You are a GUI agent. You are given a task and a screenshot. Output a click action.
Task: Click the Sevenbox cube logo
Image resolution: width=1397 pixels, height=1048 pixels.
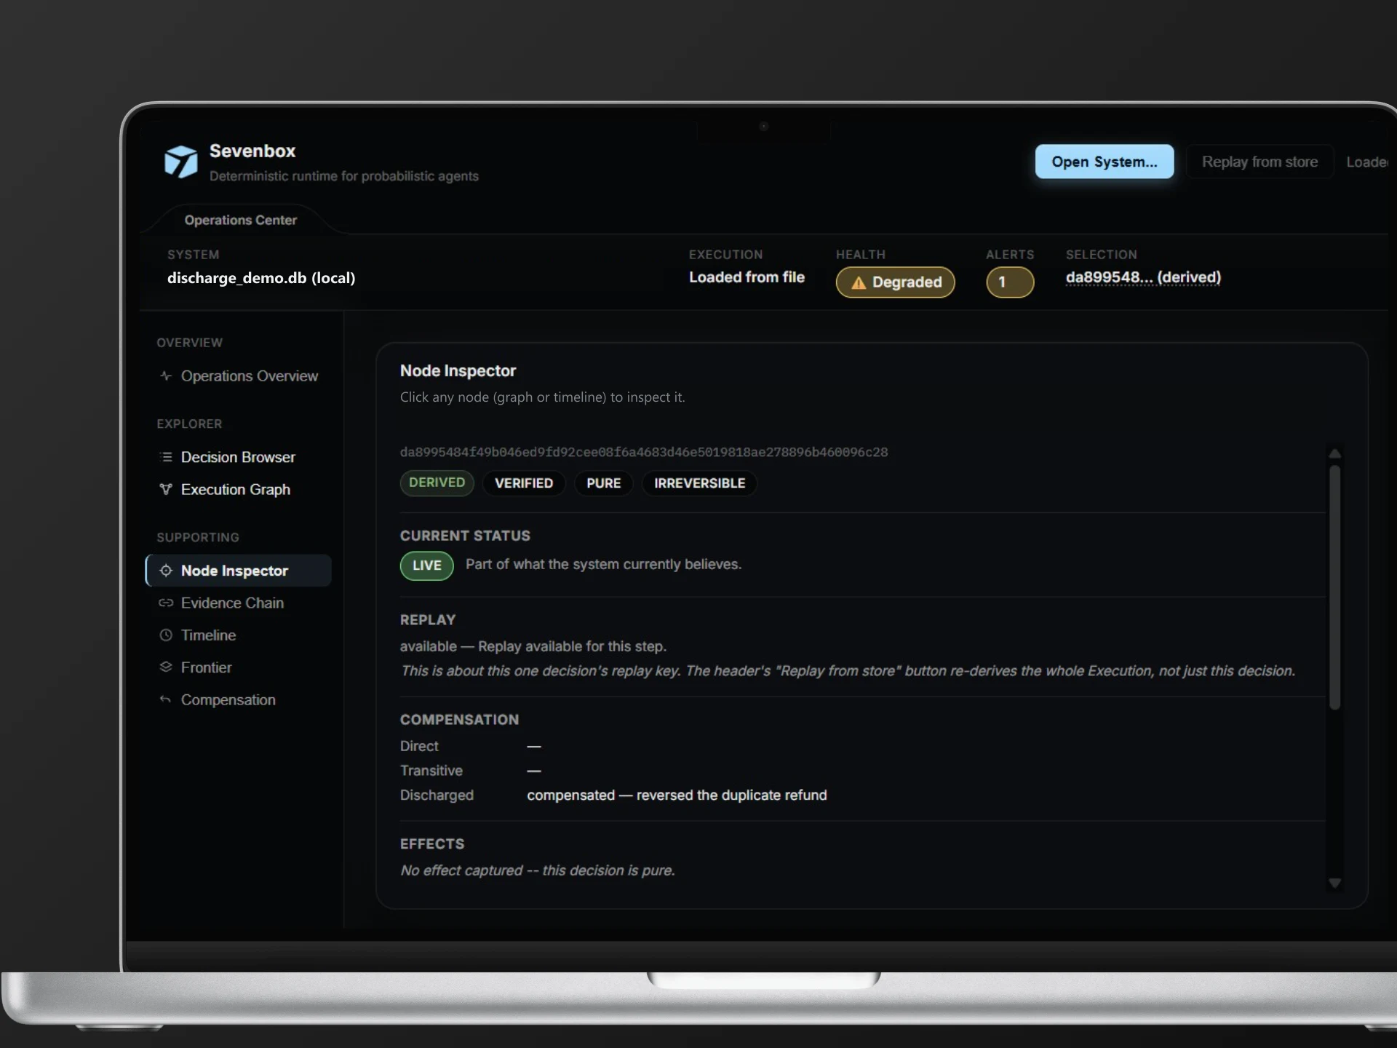point(181,161)
